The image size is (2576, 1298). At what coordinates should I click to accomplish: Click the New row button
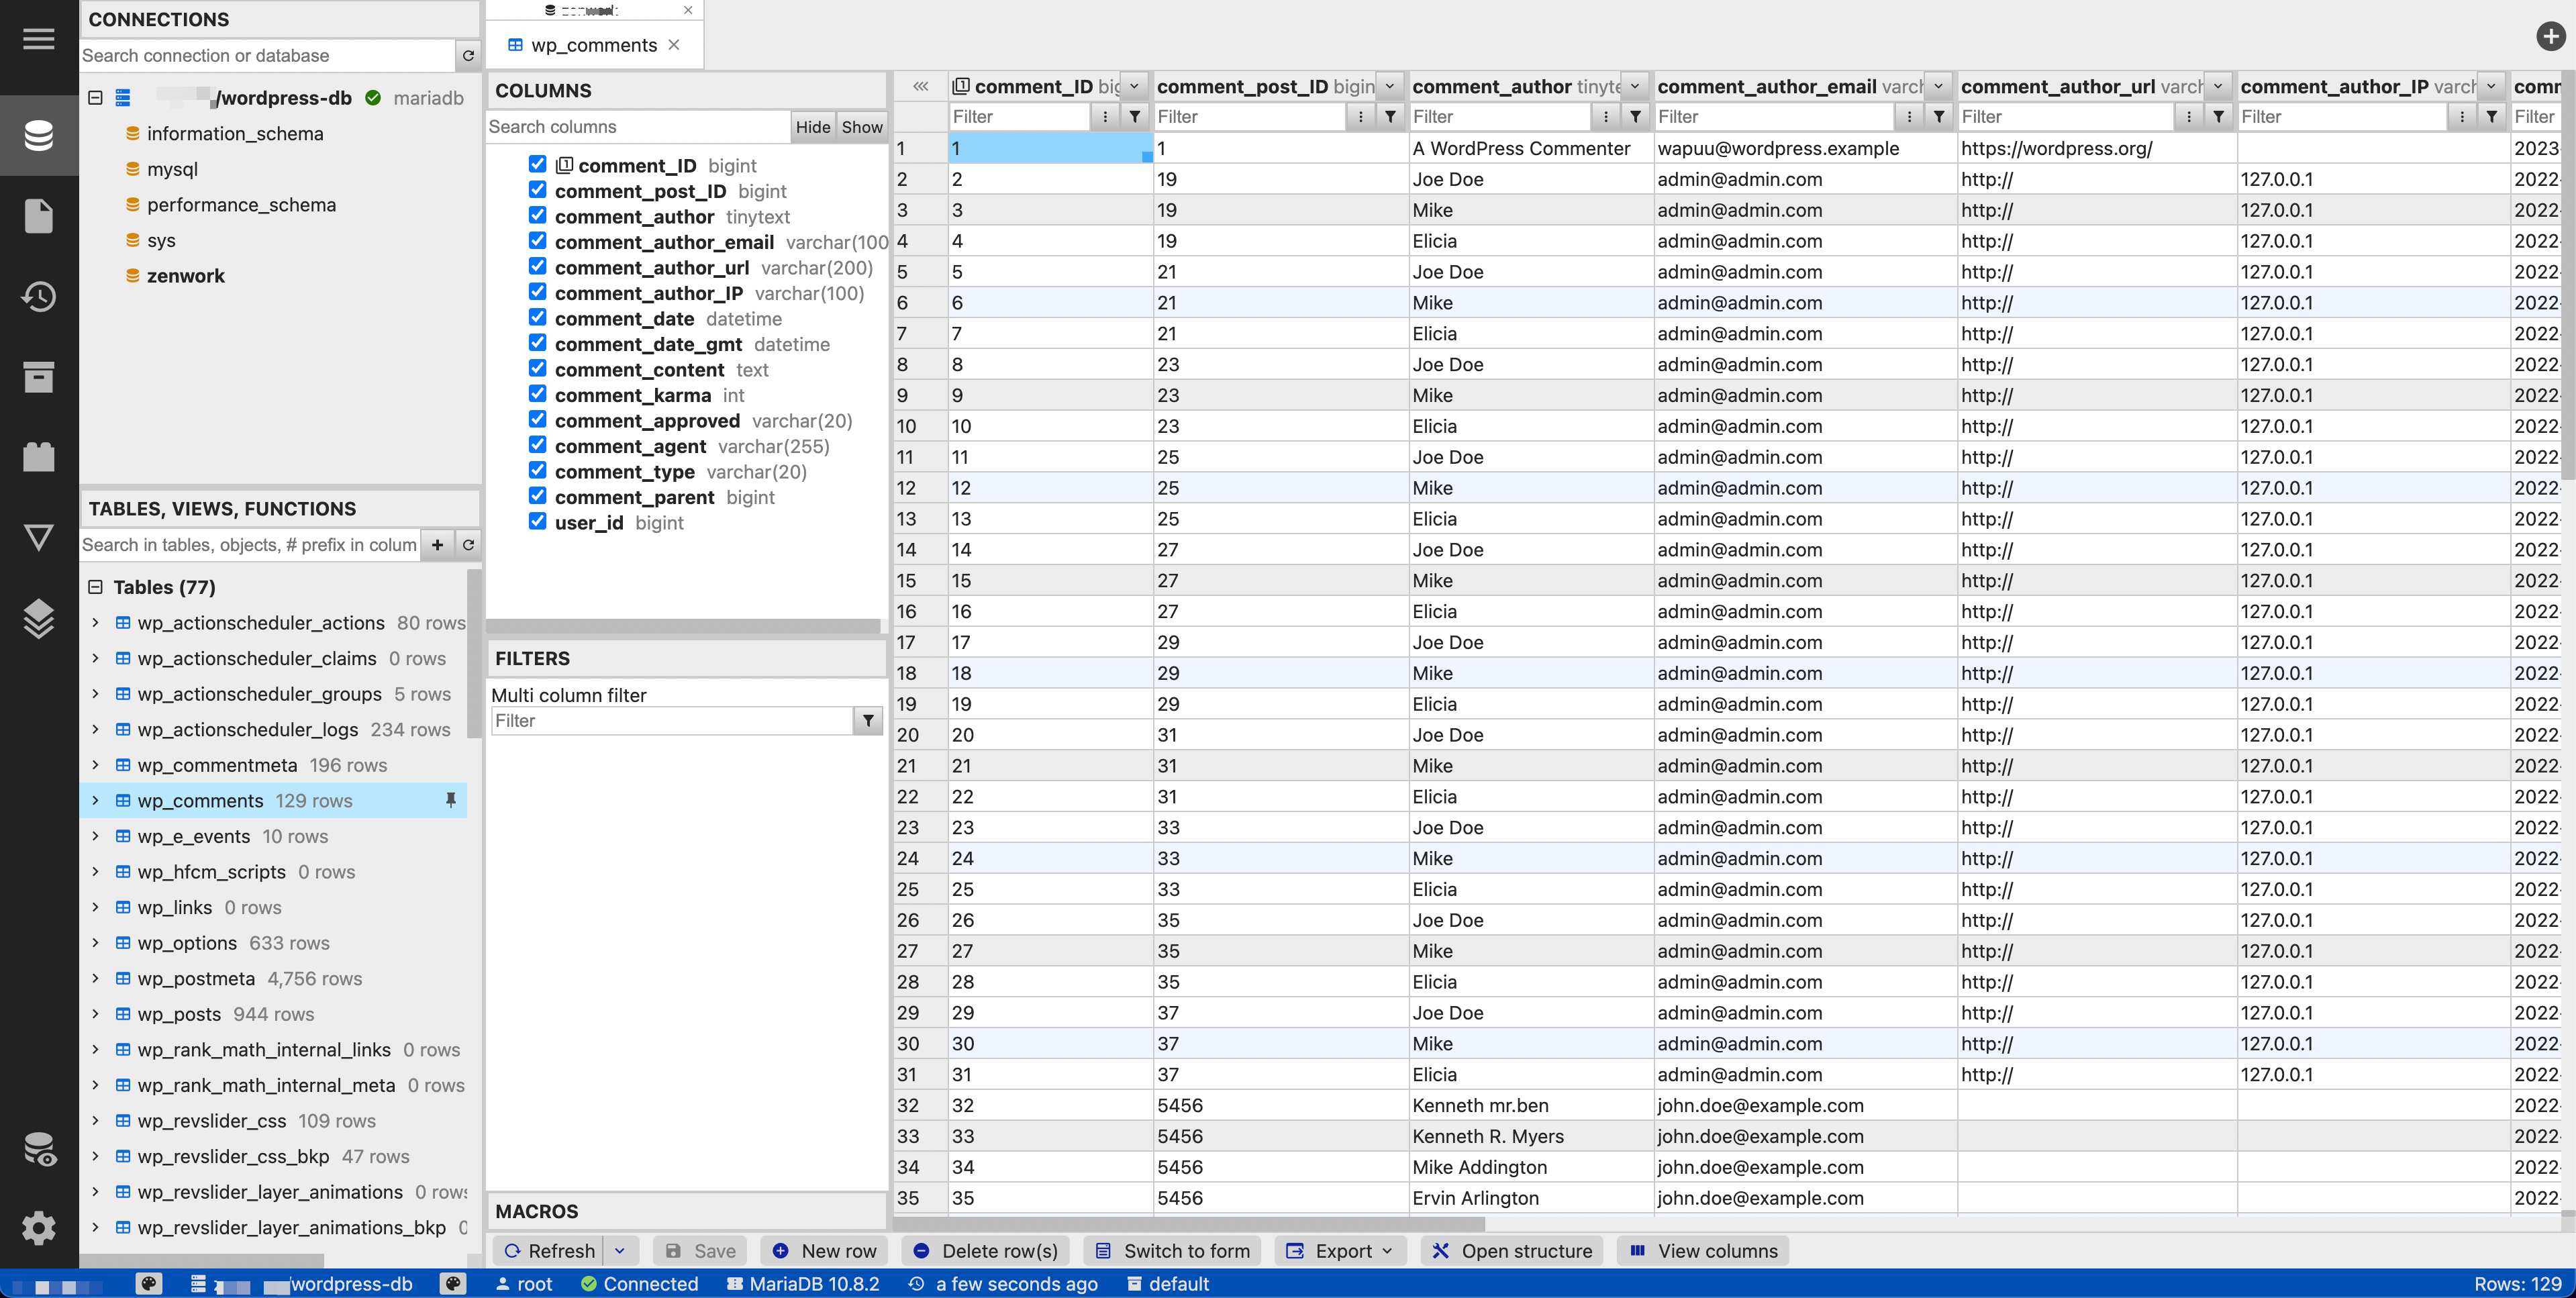tap(825, 1251)
